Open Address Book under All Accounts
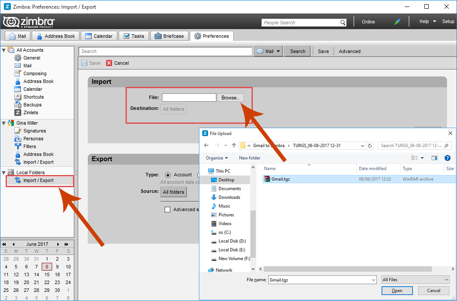This screenshot has height=301, width=457. pyautogui.click(x=39, y=81)
